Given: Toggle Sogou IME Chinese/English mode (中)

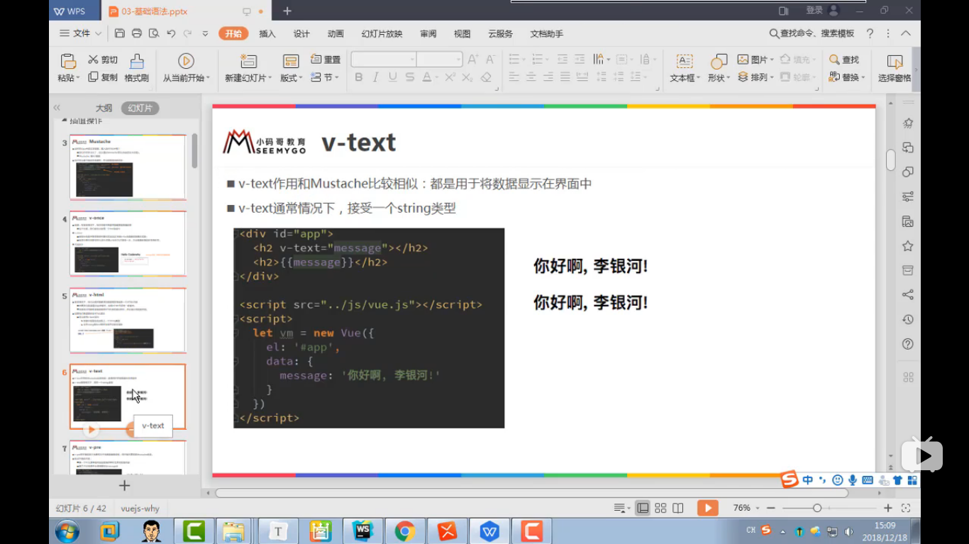Looking at the screenshot, I should click(808, 480).
